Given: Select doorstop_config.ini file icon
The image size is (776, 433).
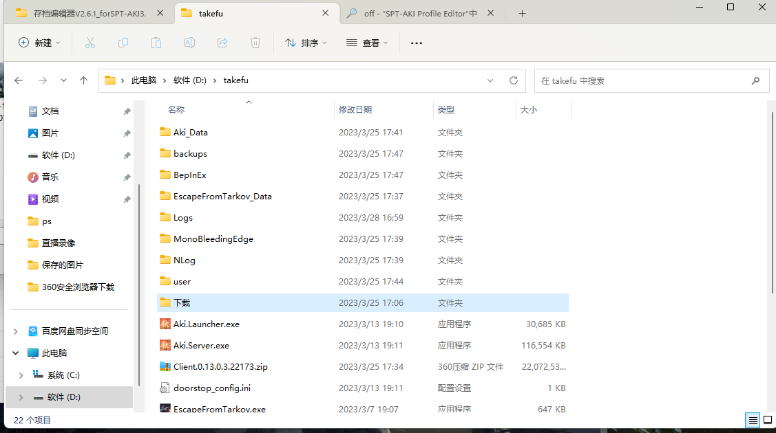Looking at the screenshot, I should coord(165,388).
